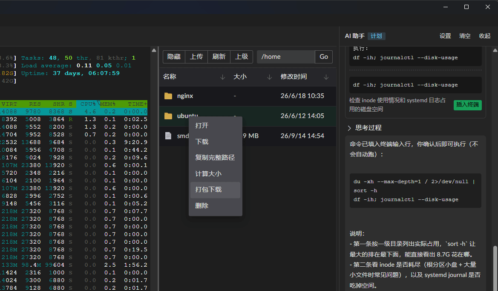Clear the AI chat with 清空

(x=465, y=36)
